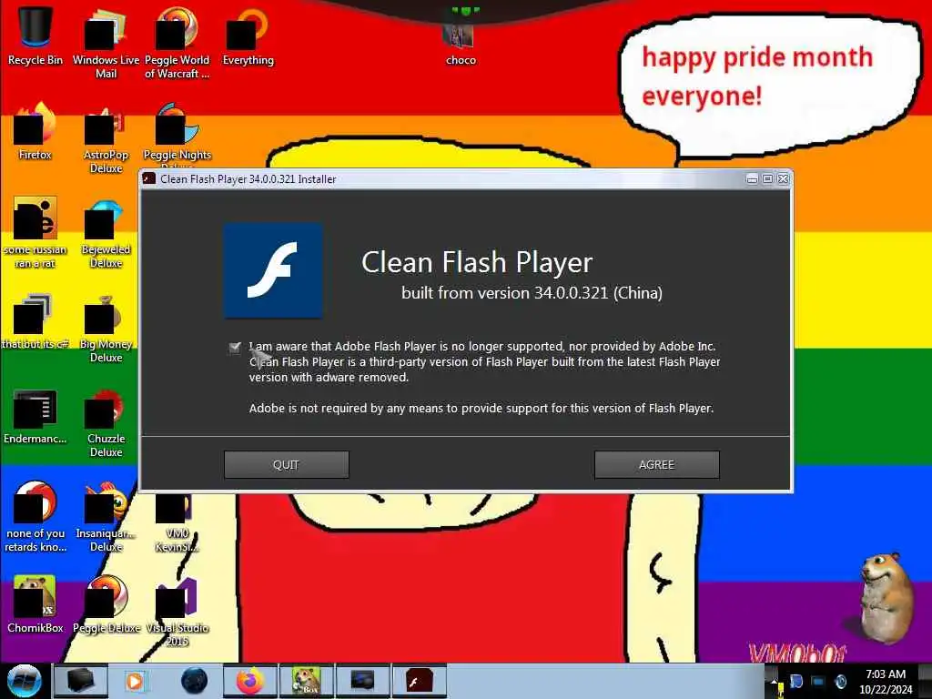Screen dimensions: 932x699
Task: Show hidden system tray icons
Action: (x=775, y=681)
